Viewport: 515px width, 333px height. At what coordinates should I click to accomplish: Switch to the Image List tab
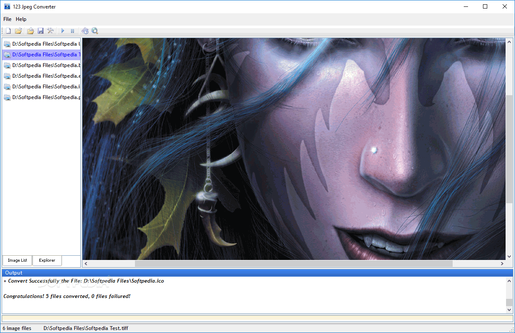18,260
